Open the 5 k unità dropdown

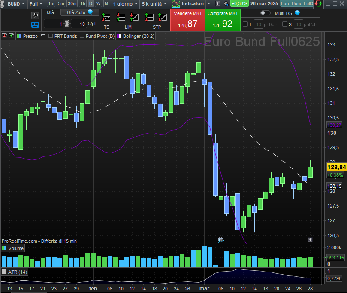tap(155, 3)
